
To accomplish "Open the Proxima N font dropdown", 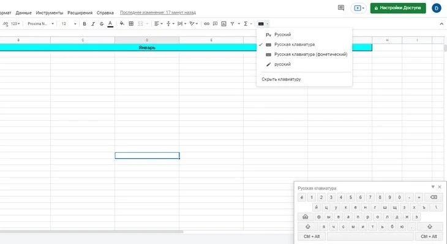I will pos(41,24).
